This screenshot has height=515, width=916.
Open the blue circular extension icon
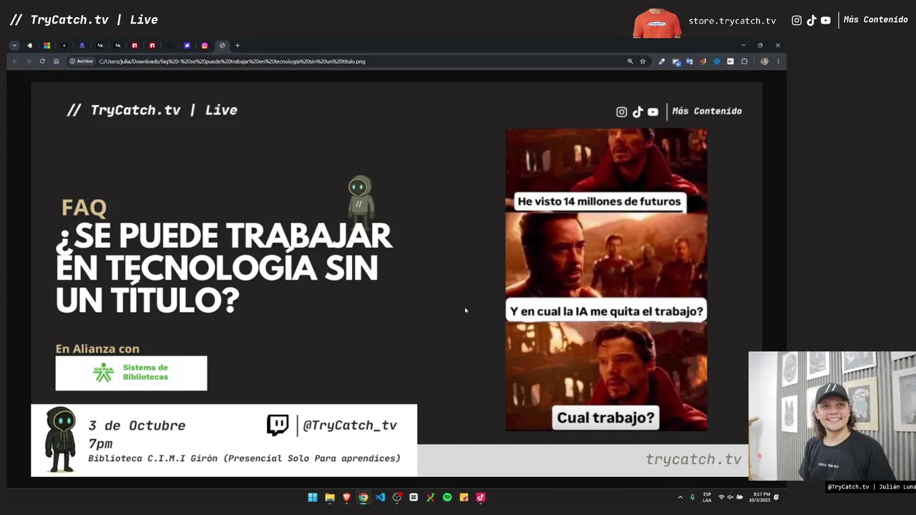tap(716, 62)
